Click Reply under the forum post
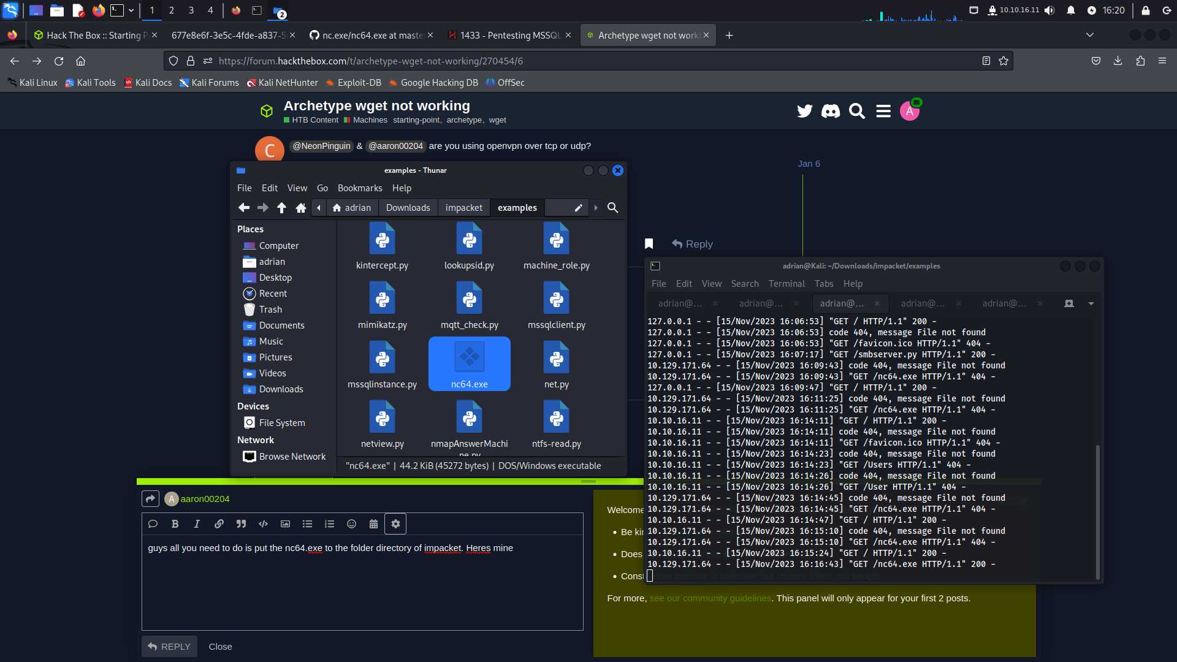 click(692, 244)
